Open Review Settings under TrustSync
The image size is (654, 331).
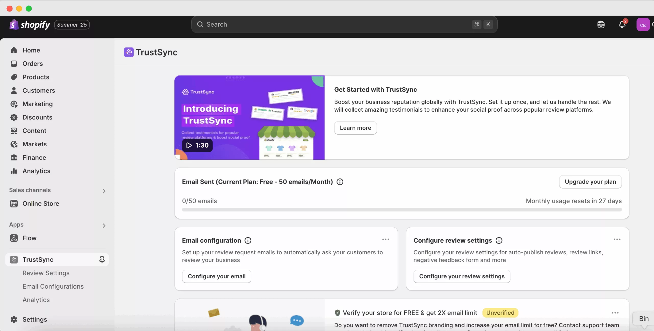(x=46, y=273)
